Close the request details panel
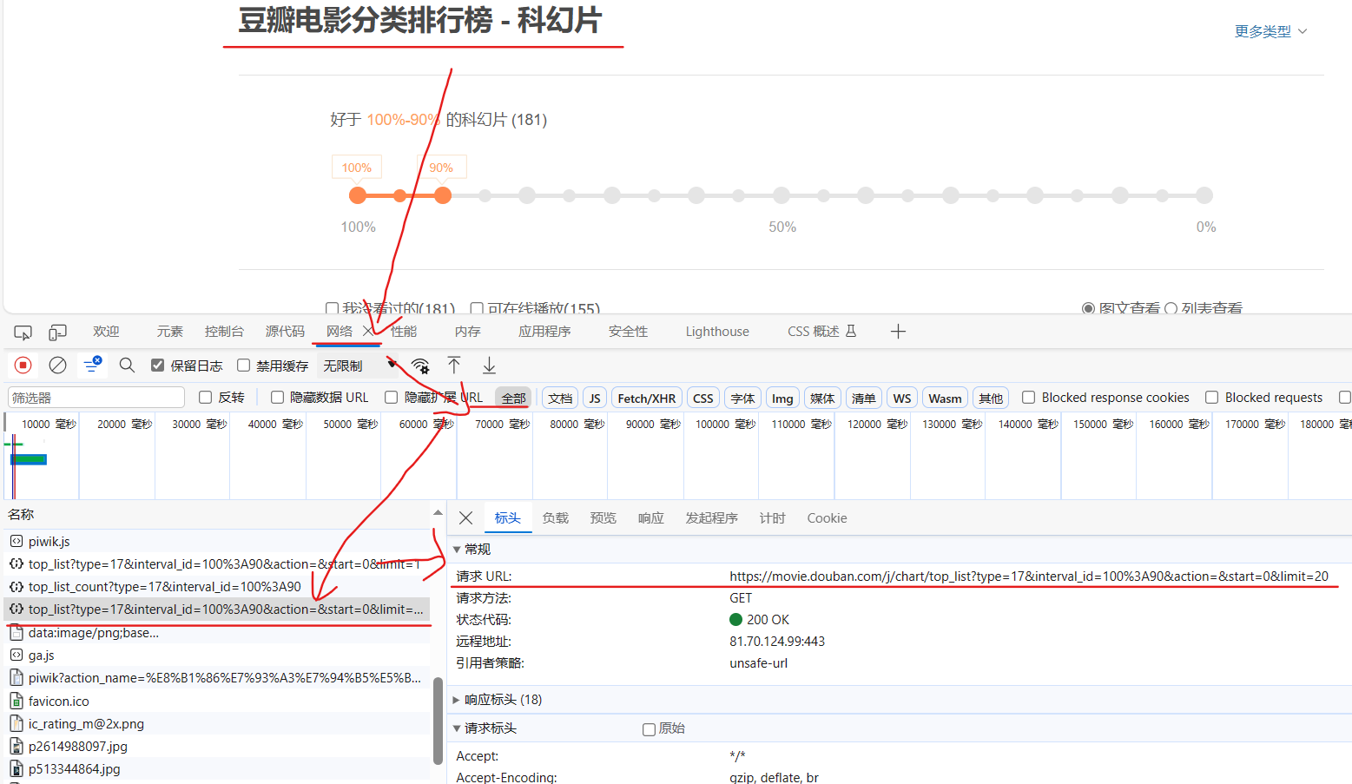This screenshot has width=1352, height=784. pyautogui.click(x=466, y=518)
